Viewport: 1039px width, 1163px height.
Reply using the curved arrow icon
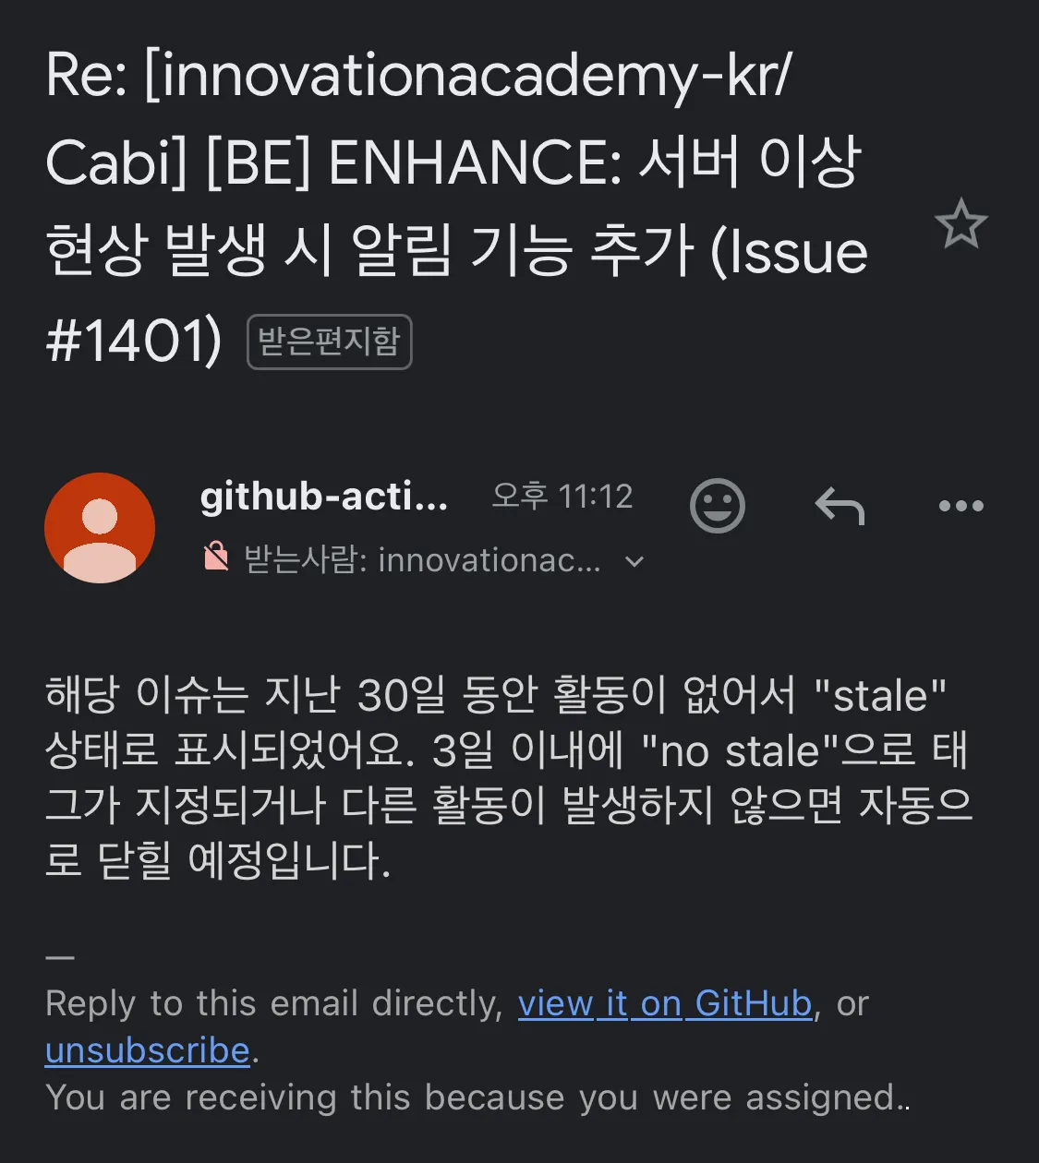[x=840, y=506]
